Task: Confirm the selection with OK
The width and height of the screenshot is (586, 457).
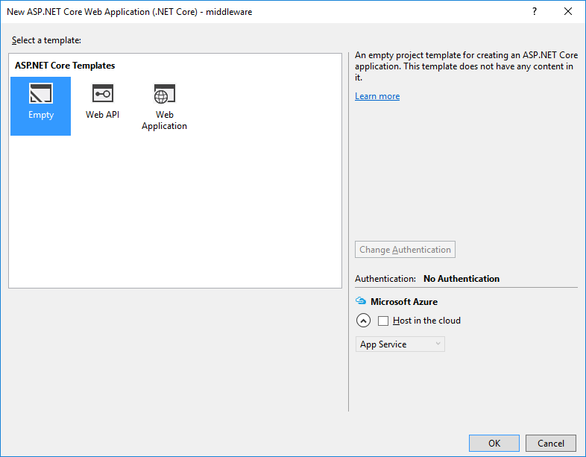Action: (x=494, y=443)
